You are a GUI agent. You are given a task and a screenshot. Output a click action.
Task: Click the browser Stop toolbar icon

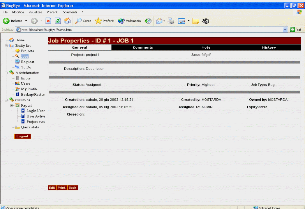pyautogui.click(x=49, y=21)
